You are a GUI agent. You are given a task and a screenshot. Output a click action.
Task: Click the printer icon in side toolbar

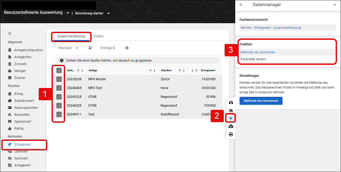click(231, 134)
